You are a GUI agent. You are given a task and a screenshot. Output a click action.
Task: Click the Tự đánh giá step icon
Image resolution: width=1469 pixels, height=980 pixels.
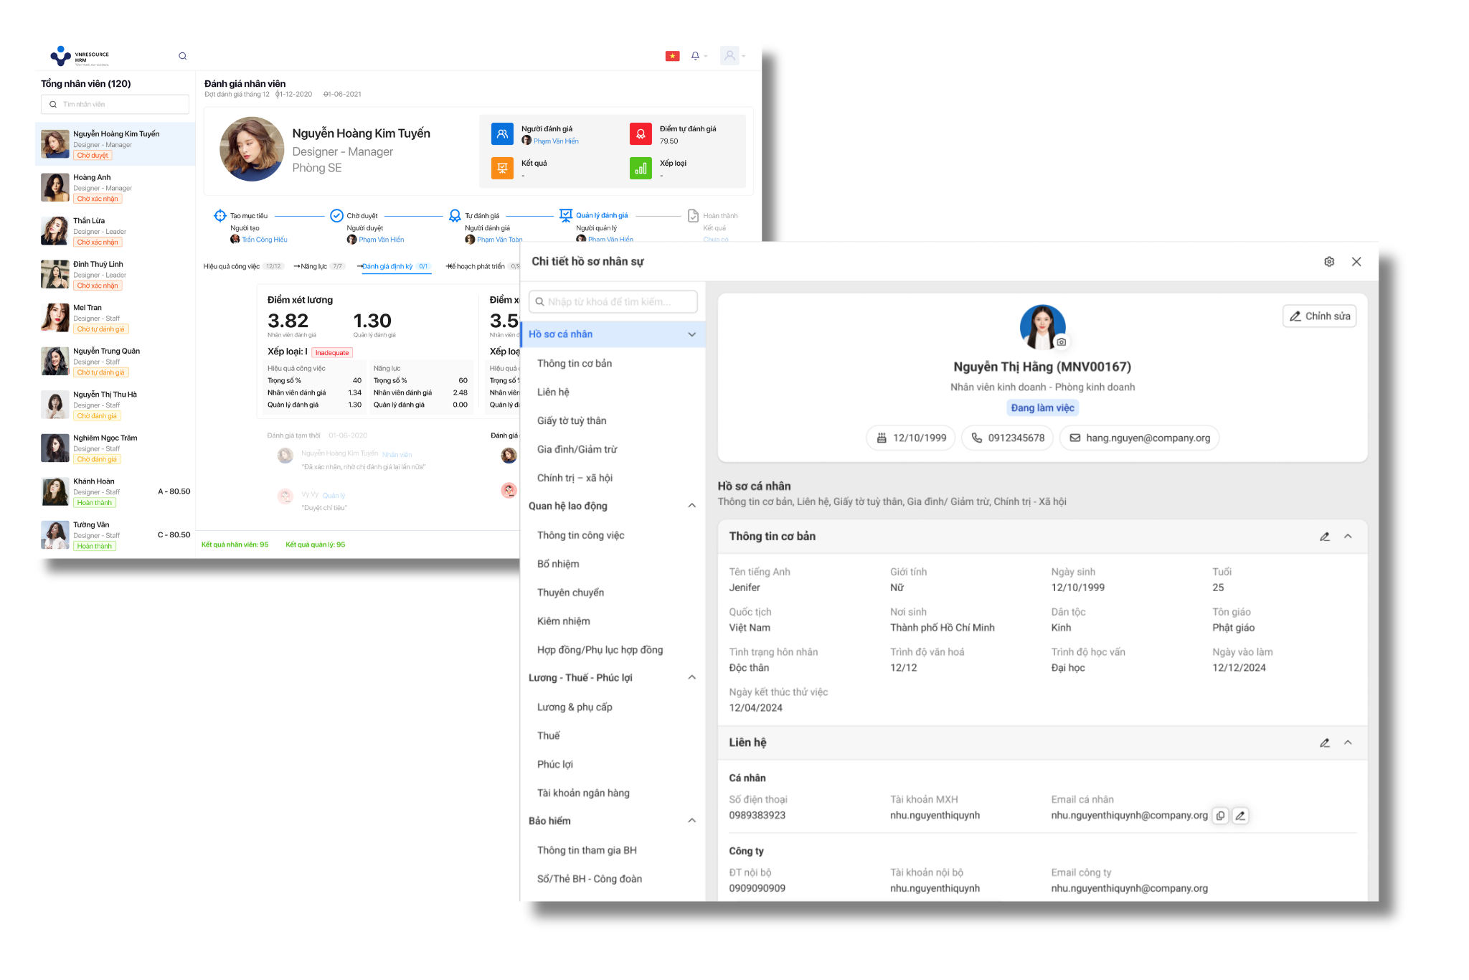coord(455,216)
